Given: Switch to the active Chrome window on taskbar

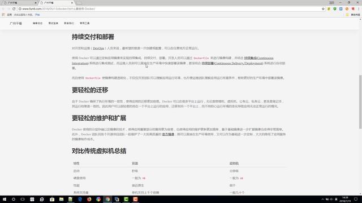Looking at the screenshot, I should click(107, 199).
